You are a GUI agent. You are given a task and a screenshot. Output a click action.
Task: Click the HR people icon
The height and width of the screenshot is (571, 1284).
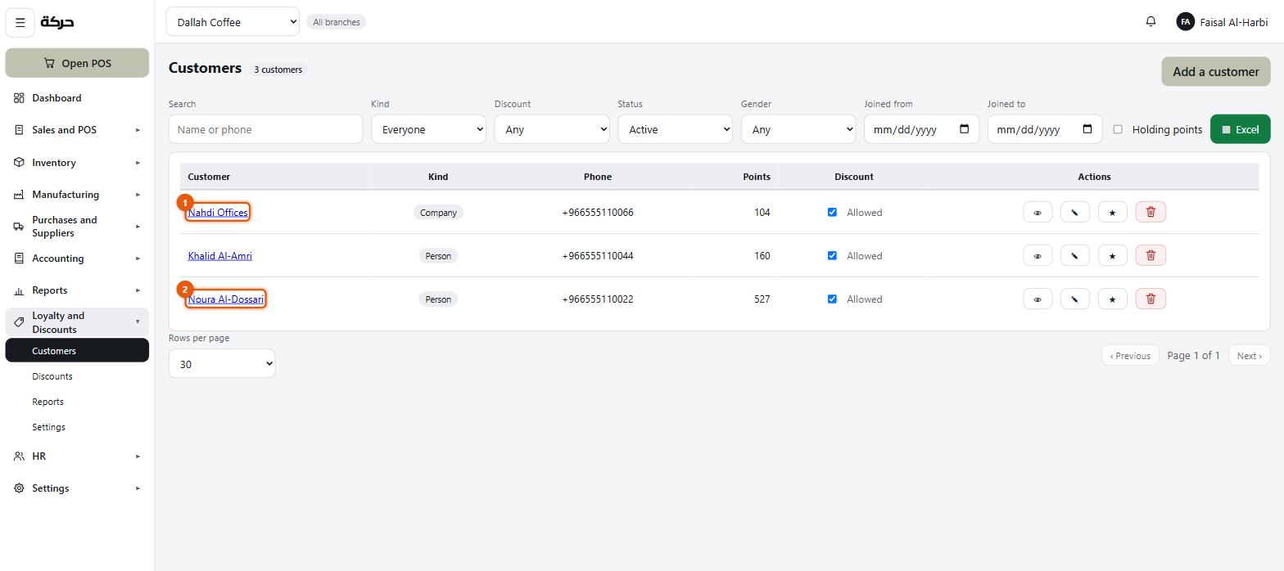tap(19, 456)
